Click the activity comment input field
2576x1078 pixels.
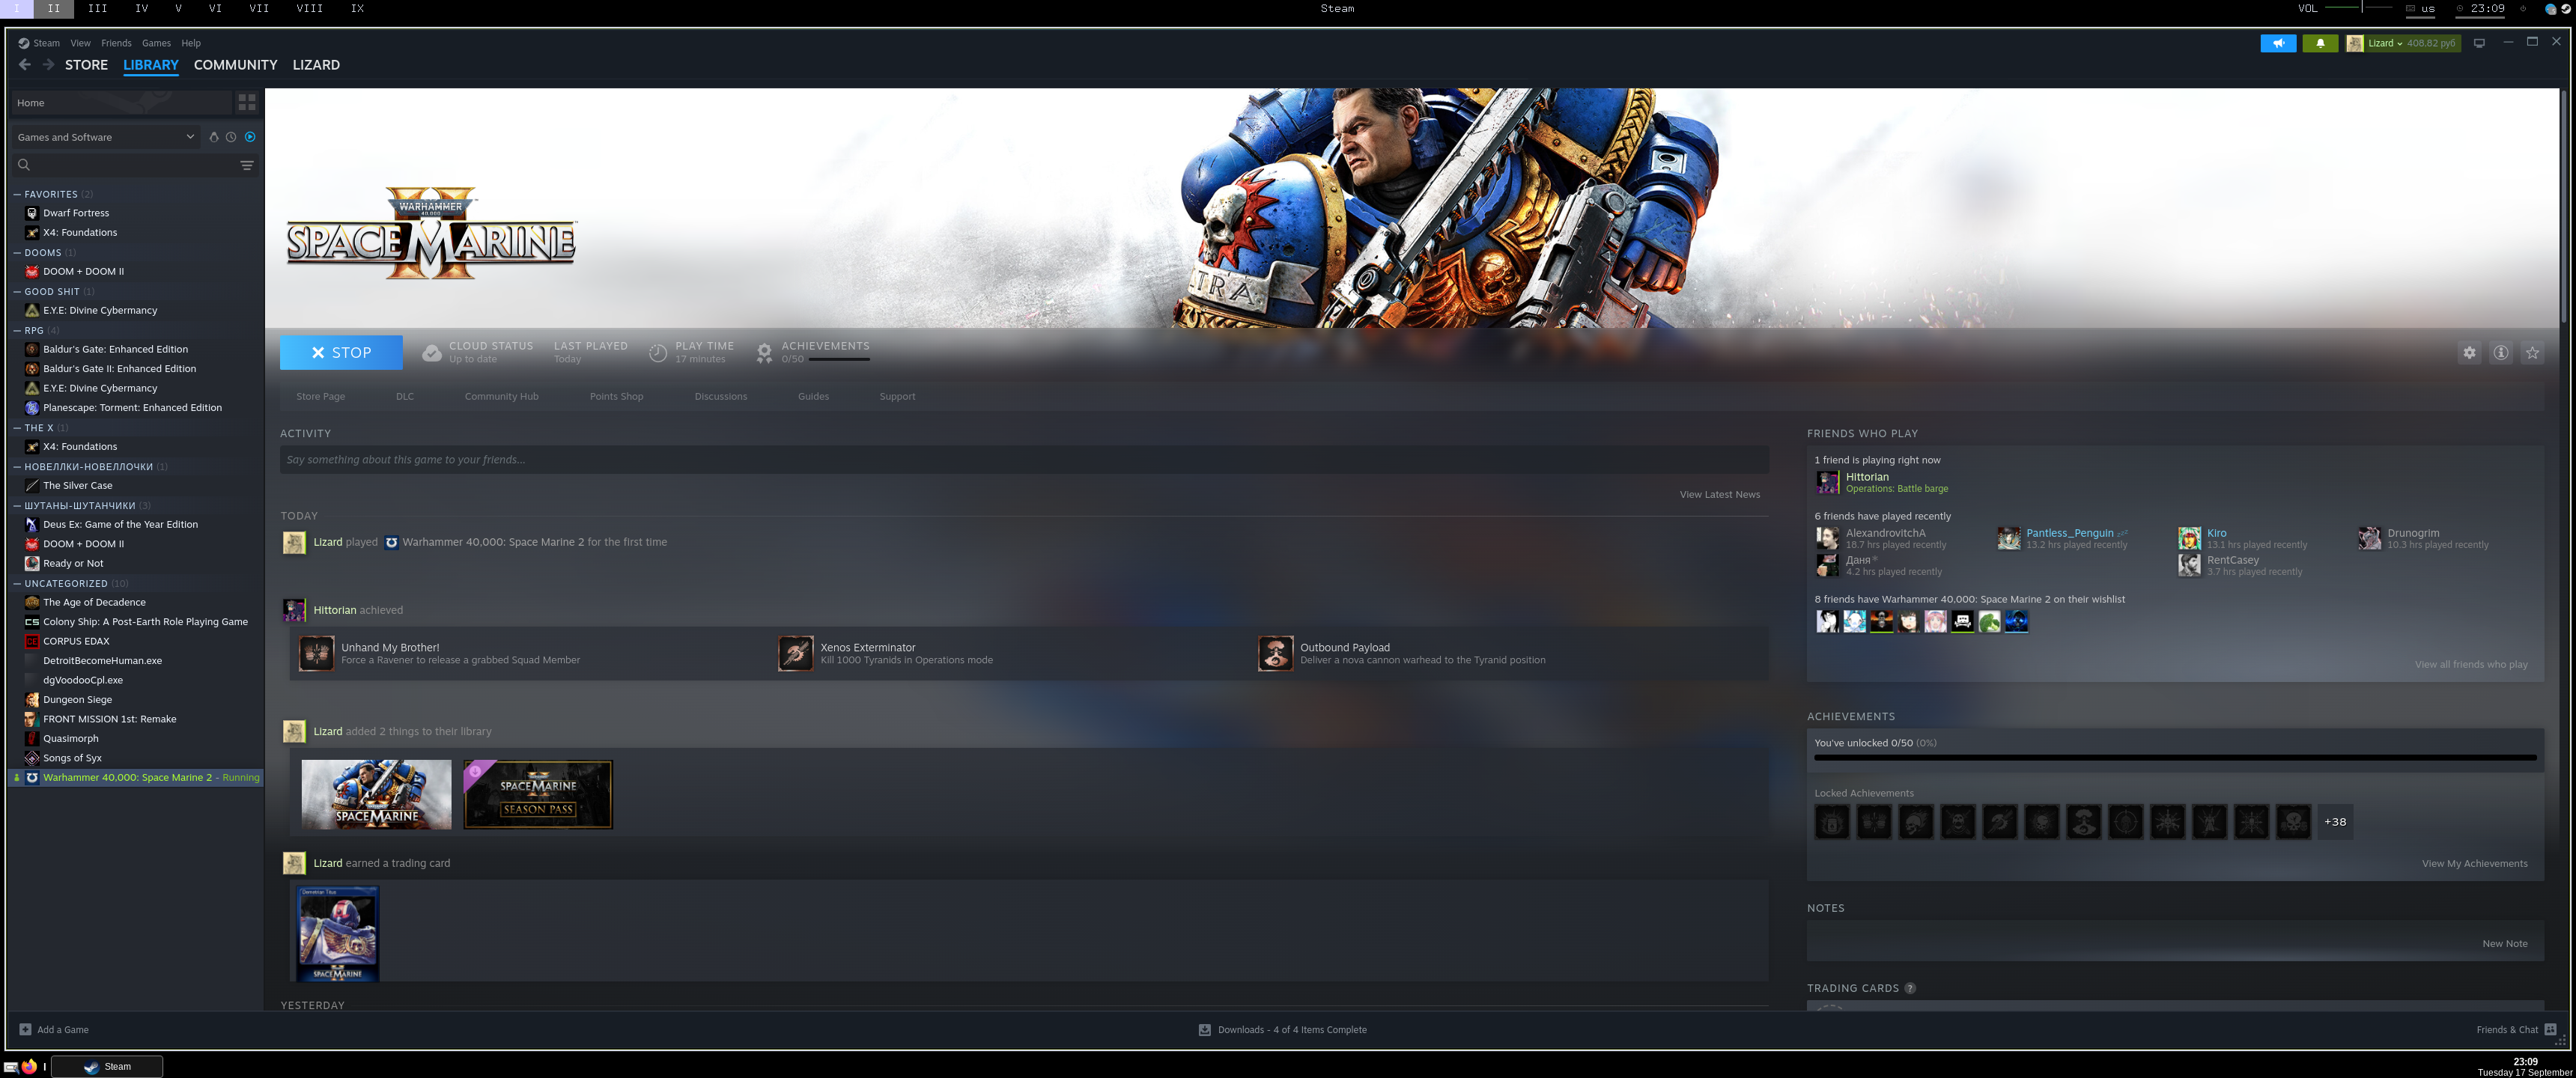(1024, 460)
